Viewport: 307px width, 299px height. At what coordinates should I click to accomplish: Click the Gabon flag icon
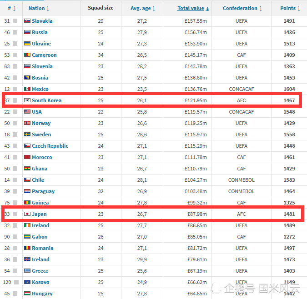click(x=27, y=236)
